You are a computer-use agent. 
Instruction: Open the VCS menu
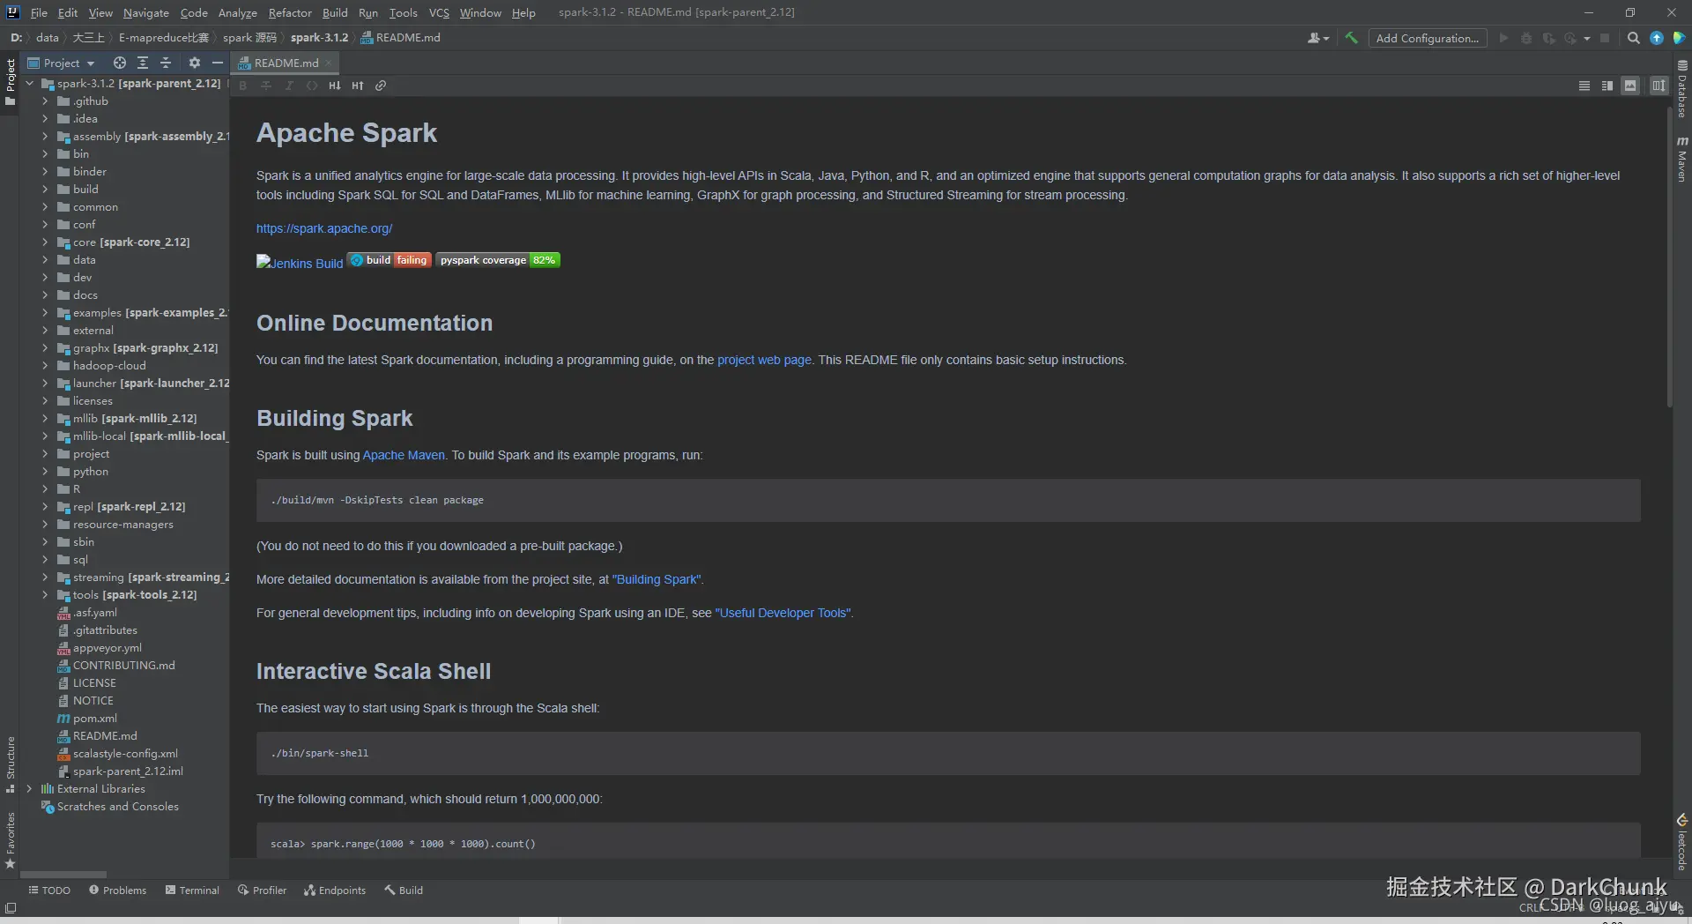pyautogui.click(x=439, y=12)
